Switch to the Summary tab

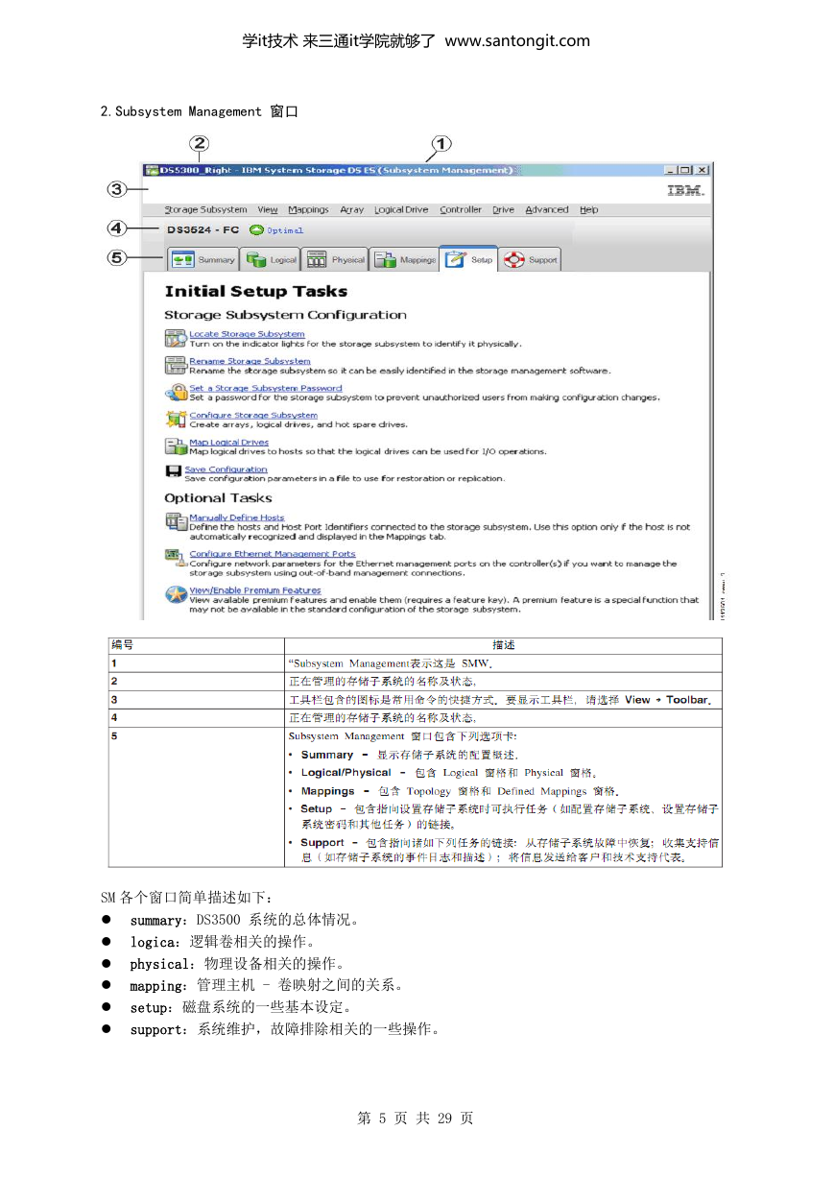coord(203,259)
